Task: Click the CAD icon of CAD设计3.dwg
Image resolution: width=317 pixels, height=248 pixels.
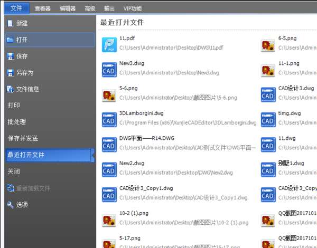Action: (x=268, y=95)
